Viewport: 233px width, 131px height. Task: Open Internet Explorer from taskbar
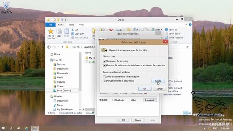(x=27, y=128)
